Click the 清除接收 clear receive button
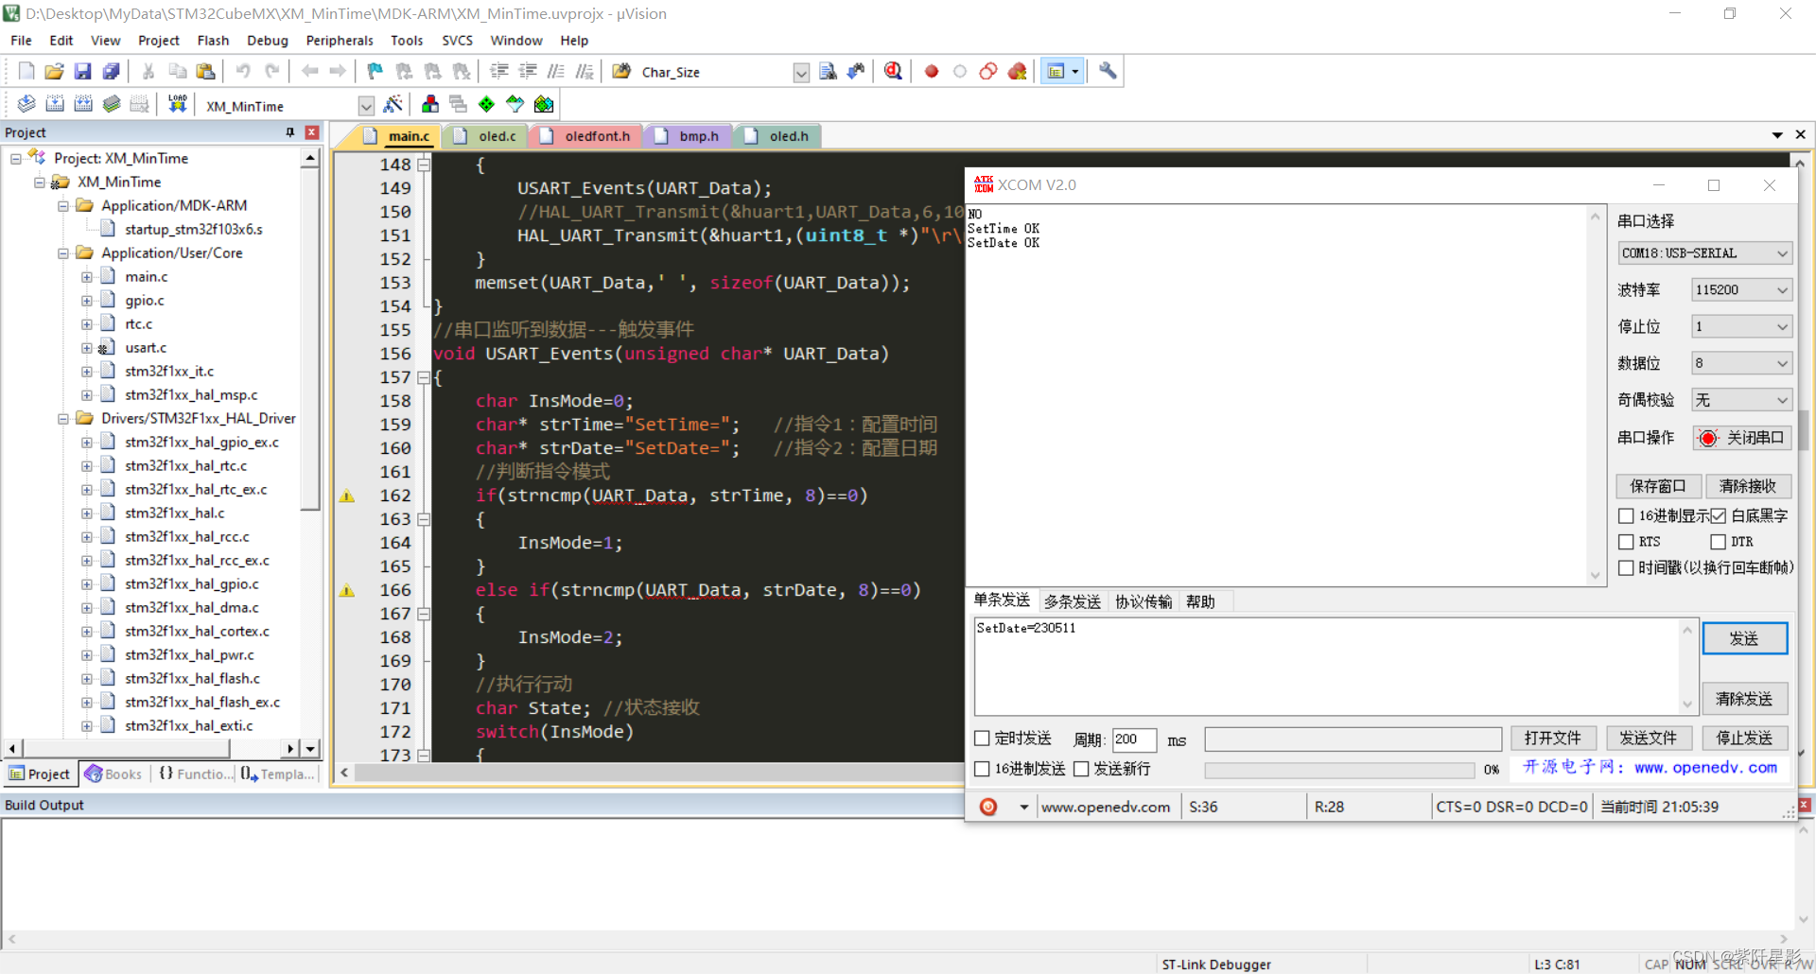Screen dimensions: 1816x974 pos(1748,486)
